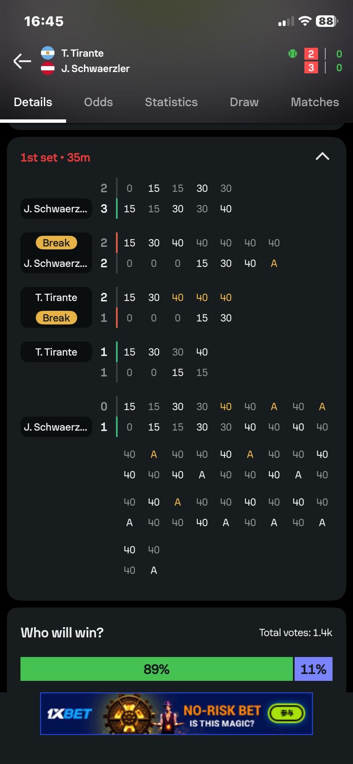Open the Matches tab
353x764 pixels.
pos(315,102)
